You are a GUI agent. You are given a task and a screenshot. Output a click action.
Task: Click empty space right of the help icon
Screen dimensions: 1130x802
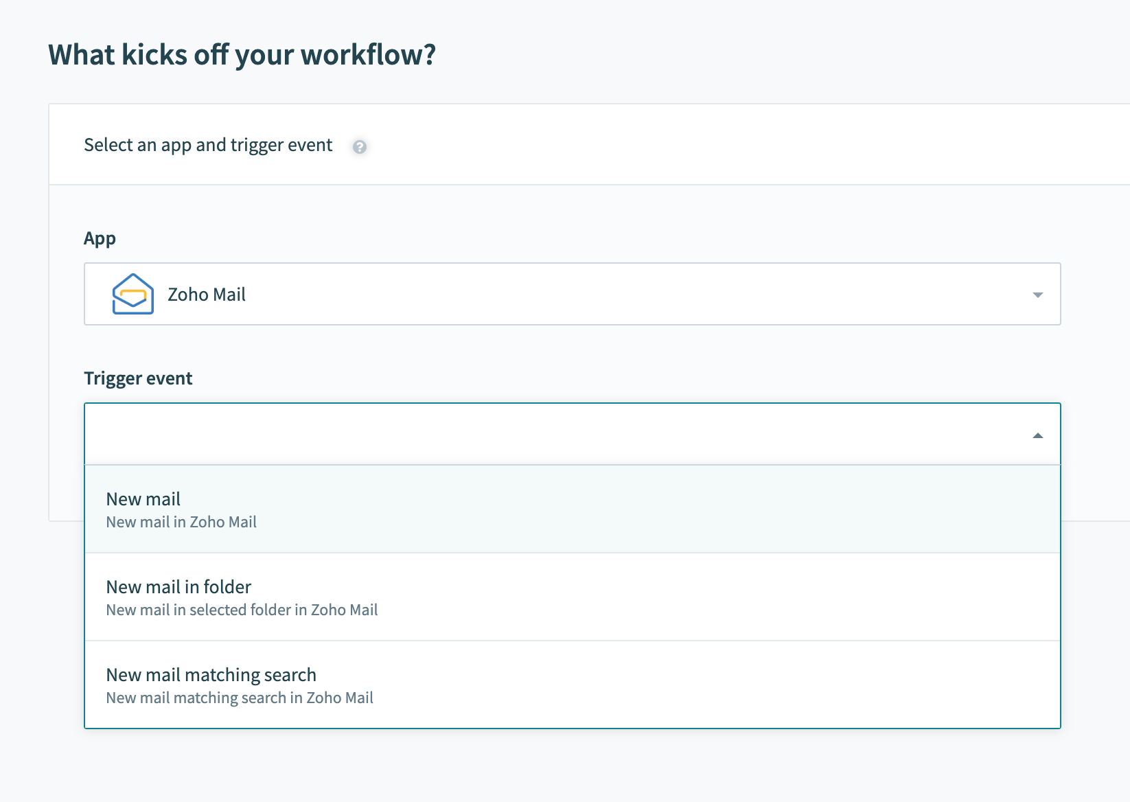(x=687, y=145)
